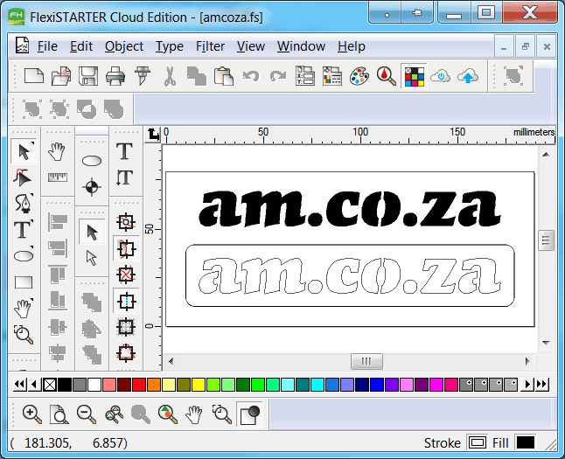Click the palette next arrow button

coord(527,385)
